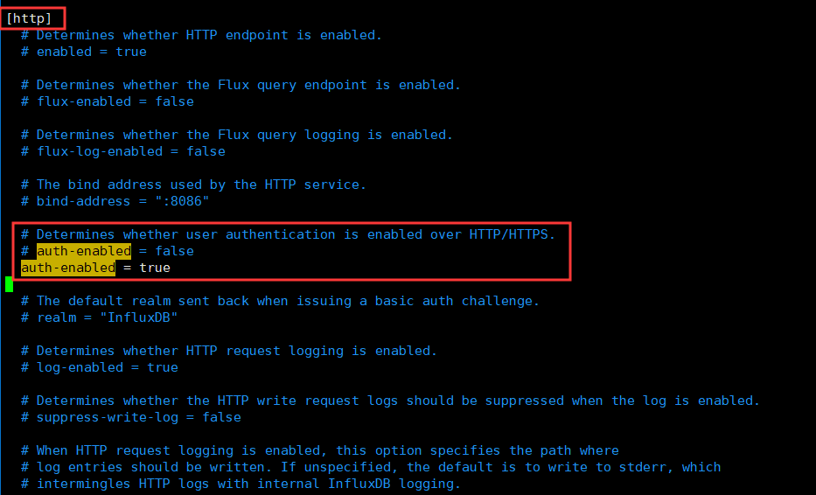Click the comment mentioning stderr default
Image resolution: width=816 pixels, height=495 pixels.
[x=371, y=467]
